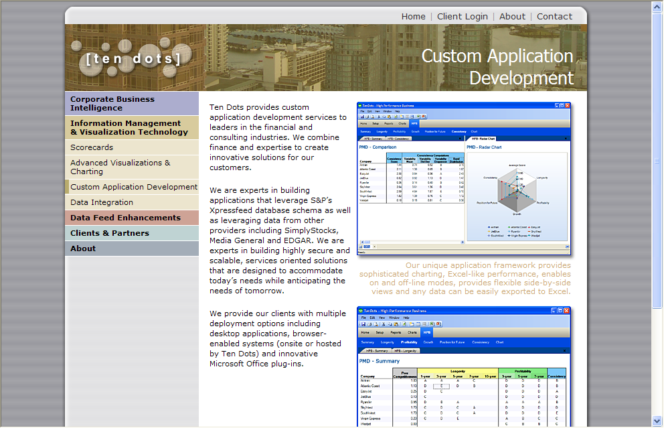
Task: Choose Scorecards from the sidebar menu
Action: pos(92,147)
